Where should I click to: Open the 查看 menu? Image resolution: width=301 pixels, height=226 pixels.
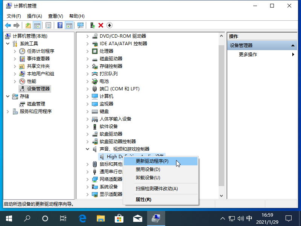coord(55,16)
